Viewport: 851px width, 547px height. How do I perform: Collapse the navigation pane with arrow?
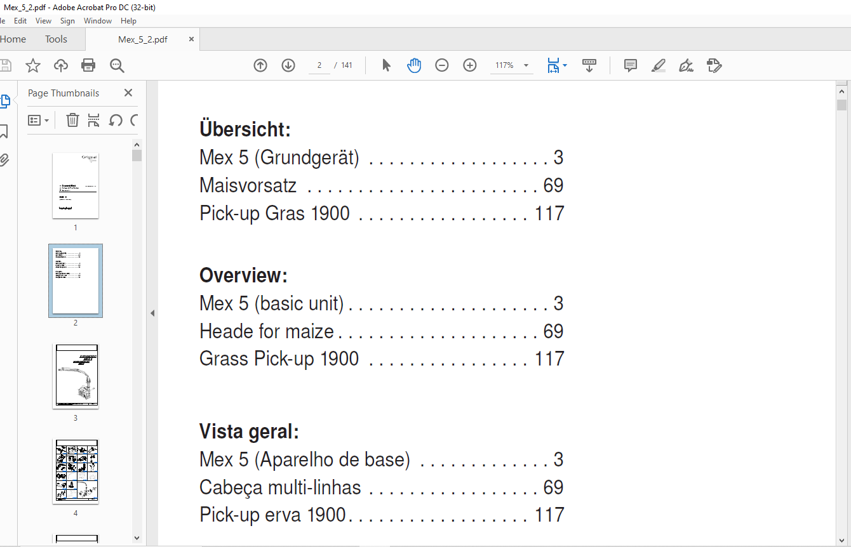pos(152,313)
